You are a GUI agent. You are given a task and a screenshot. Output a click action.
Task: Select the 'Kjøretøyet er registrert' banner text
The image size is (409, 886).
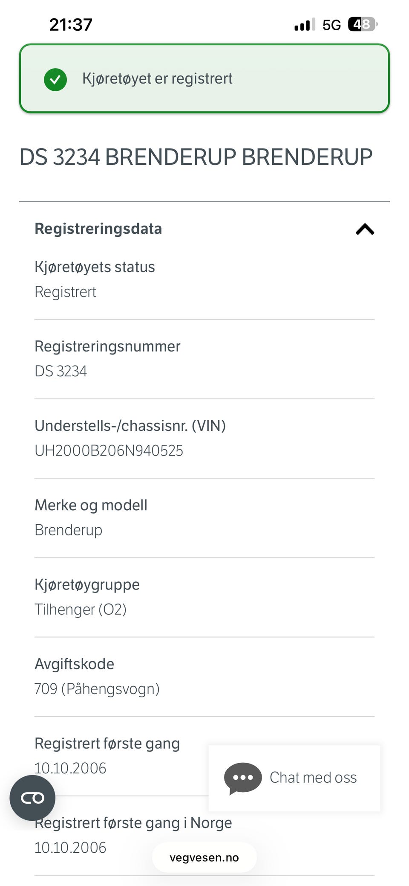157,79
